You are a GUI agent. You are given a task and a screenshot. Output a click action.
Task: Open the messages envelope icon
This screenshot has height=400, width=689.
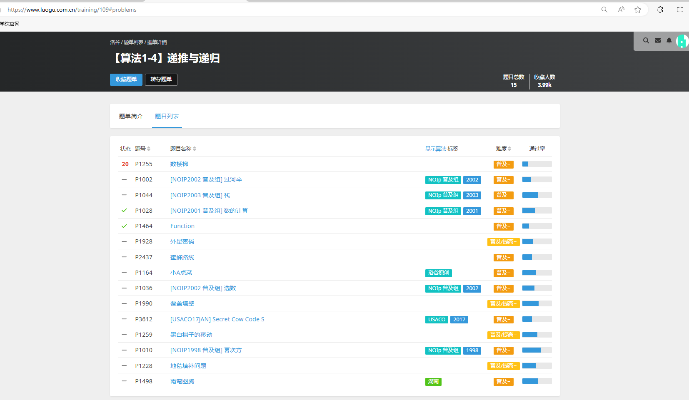tap(658, 41)
